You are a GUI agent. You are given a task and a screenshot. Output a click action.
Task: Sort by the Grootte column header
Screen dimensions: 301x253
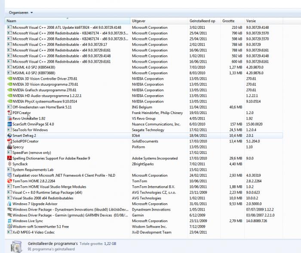coord(232,21)
